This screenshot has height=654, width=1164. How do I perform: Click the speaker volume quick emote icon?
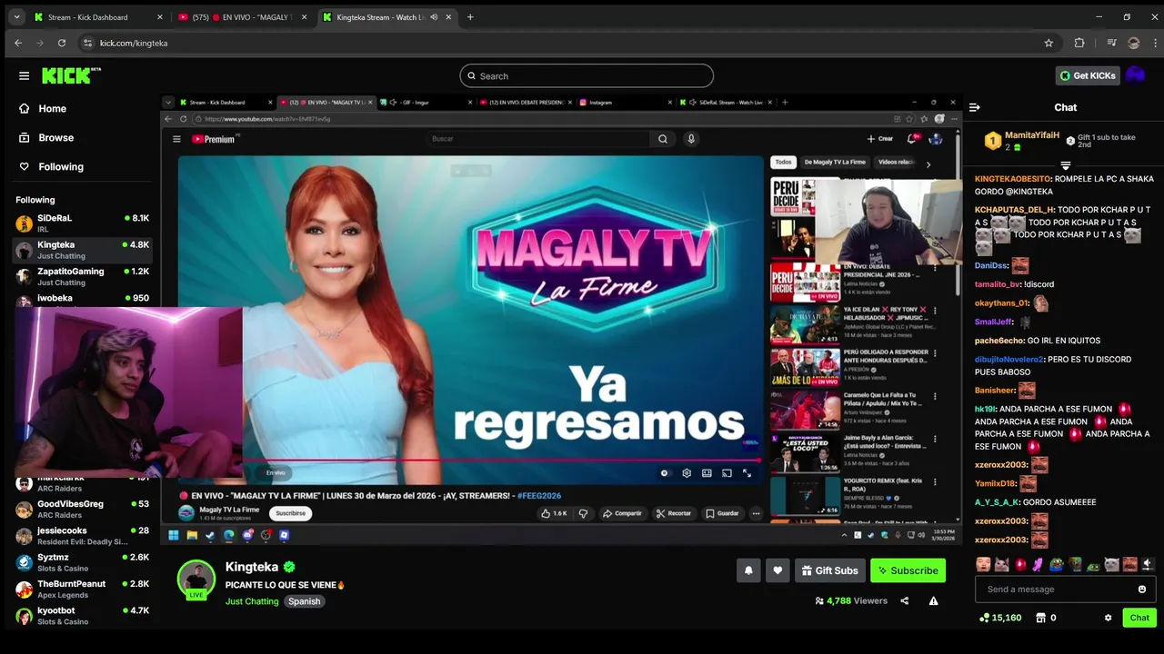point(1148,565)
